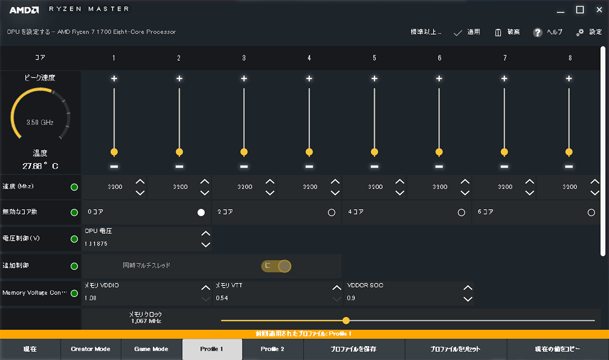Click the help question mark icon
Viewport: 609px width, 360px height.
(538, 32)
